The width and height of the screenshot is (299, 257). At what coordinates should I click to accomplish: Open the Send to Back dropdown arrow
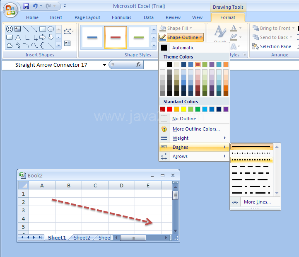point(291,37)
